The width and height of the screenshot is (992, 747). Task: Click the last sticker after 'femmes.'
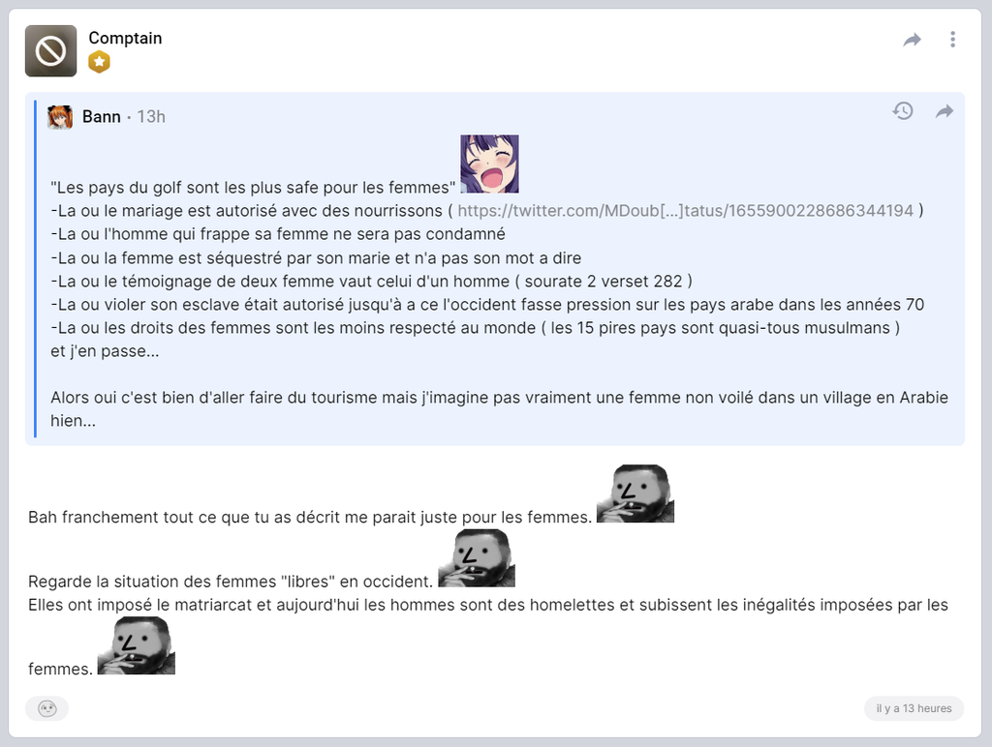coord(136,645)
